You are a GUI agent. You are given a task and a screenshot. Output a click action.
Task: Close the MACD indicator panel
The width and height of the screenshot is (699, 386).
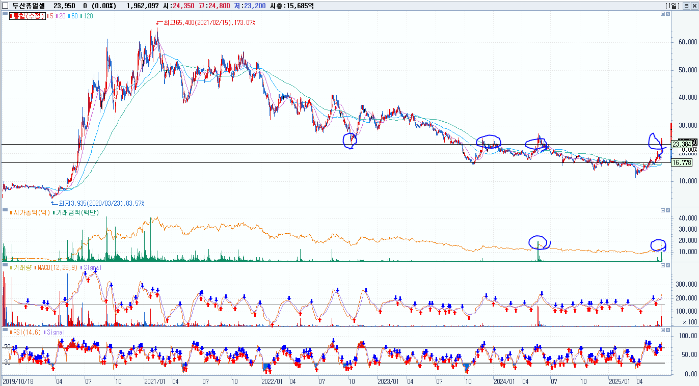click(668, 266)
